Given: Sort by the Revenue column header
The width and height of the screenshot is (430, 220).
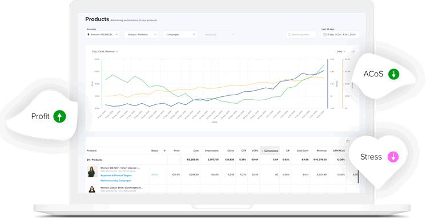Looking at the screenshot, I should click(x=322, y=151).
